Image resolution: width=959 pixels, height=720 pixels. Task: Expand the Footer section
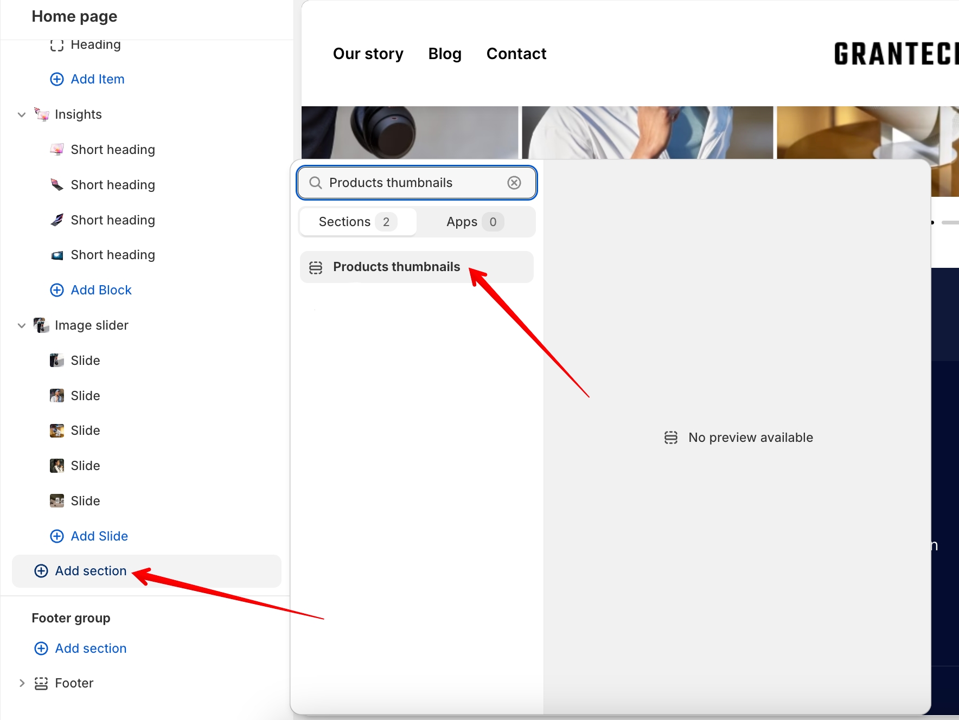tap(22, 683)
